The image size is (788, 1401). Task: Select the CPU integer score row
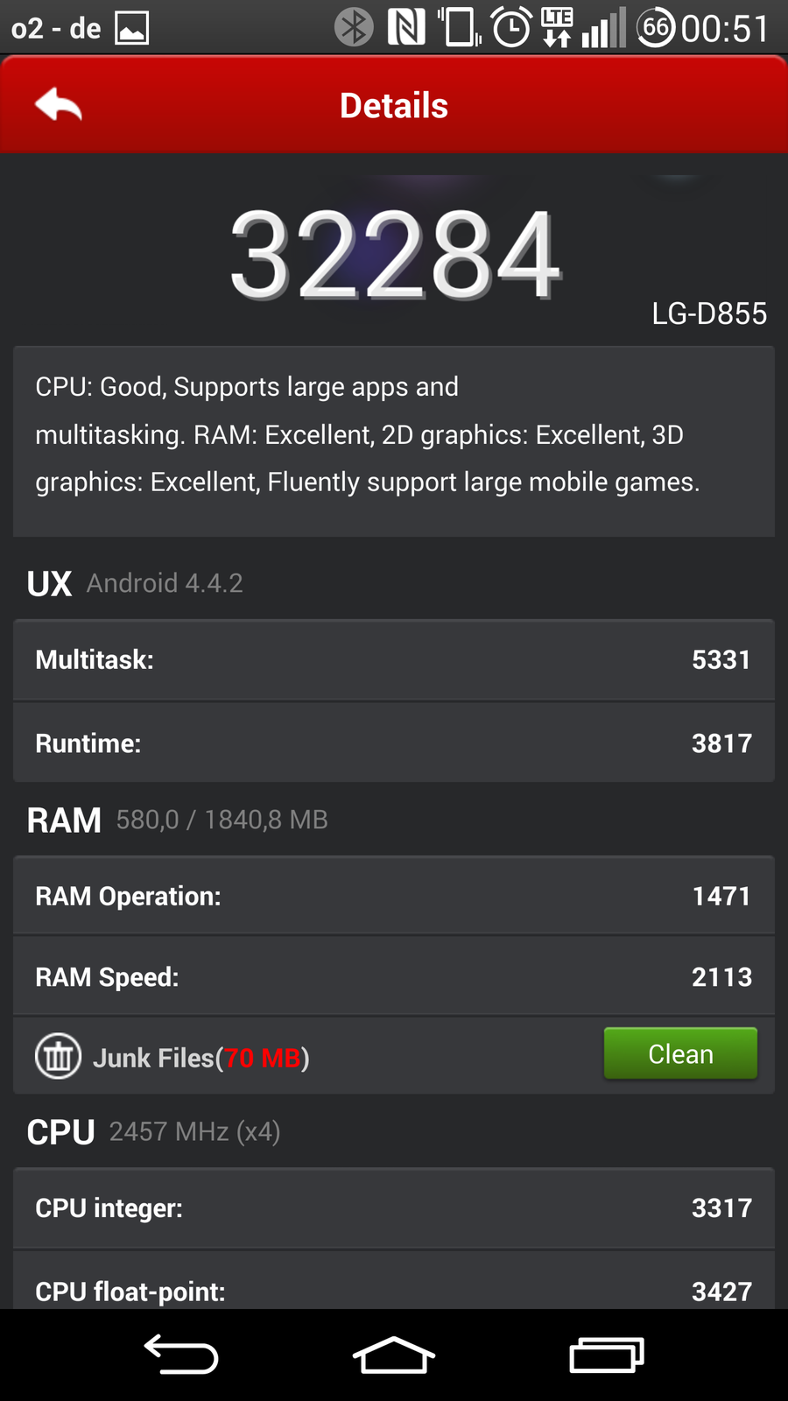tap(394, 1208)
